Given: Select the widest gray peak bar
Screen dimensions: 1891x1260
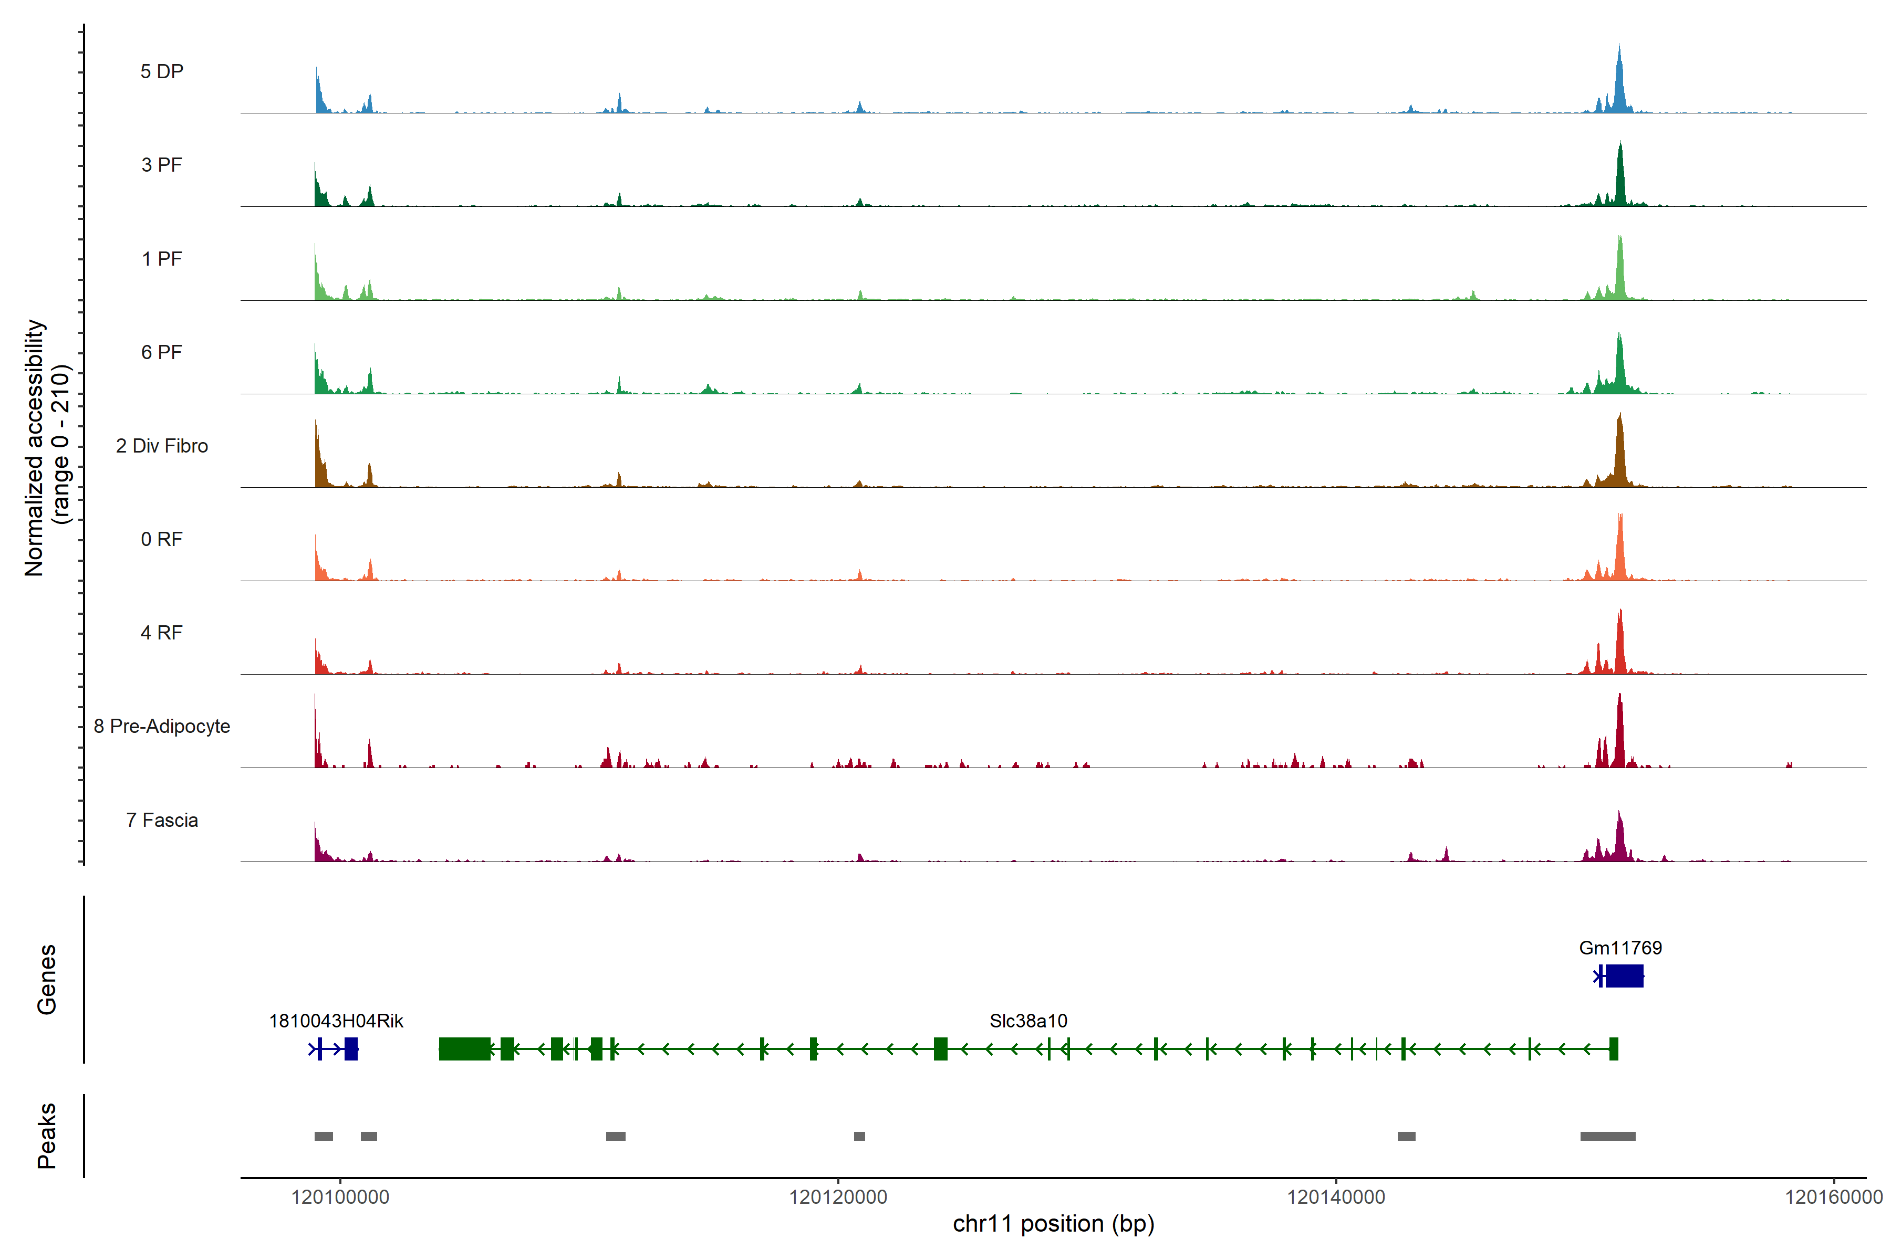Looking at the screenshot, I should point(1607,1136).
